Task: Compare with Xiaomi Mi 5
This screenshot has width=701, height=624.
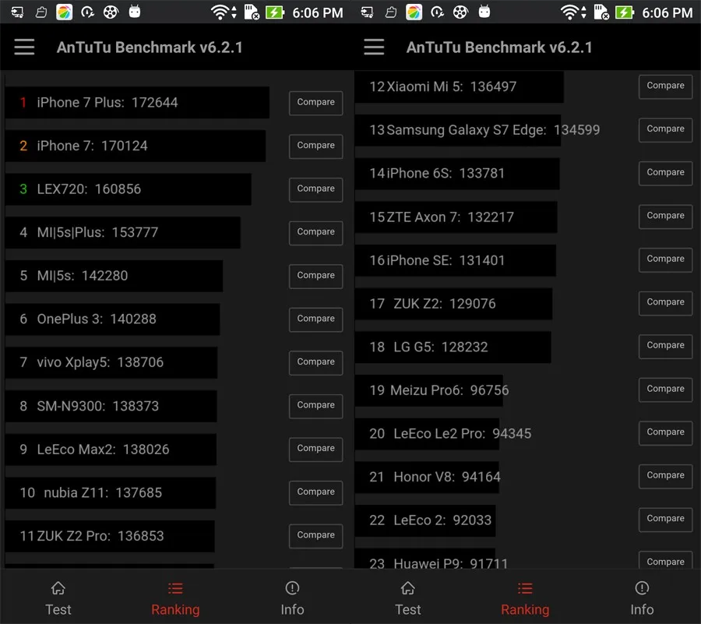Action: (x=665, y=86)
